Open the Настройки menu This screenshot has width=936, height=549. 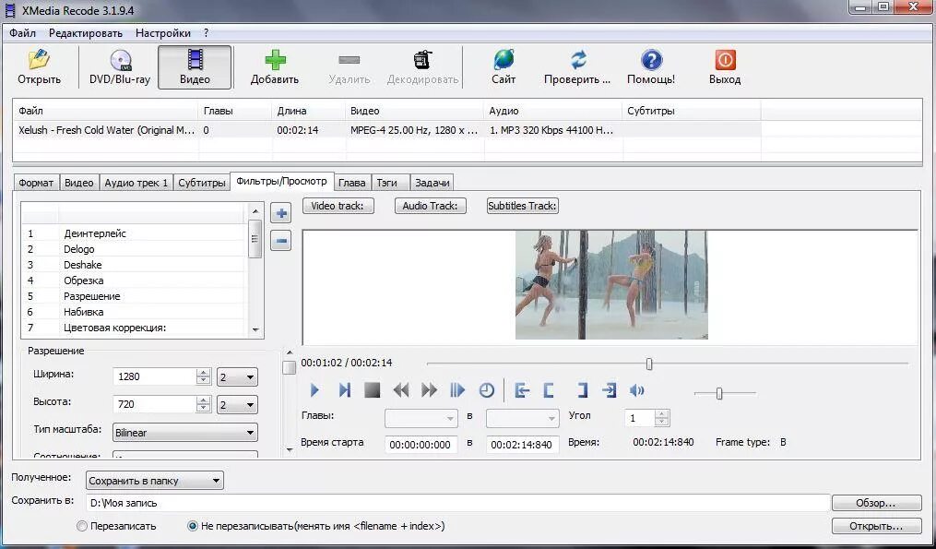tap(163, 33)
